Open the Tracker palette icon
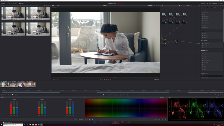 [x=114, y=95]
